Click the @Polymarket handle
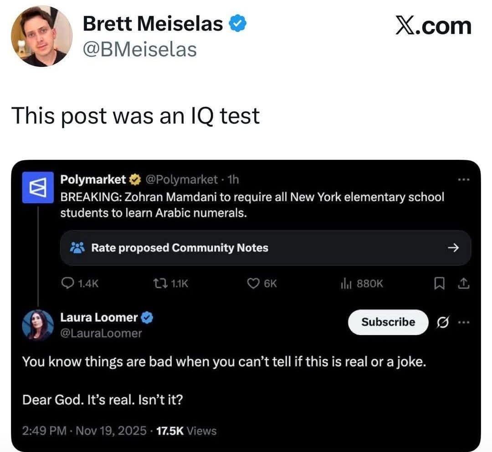The height and width of the screenshot is (452, 492). [x=181, y=180]
